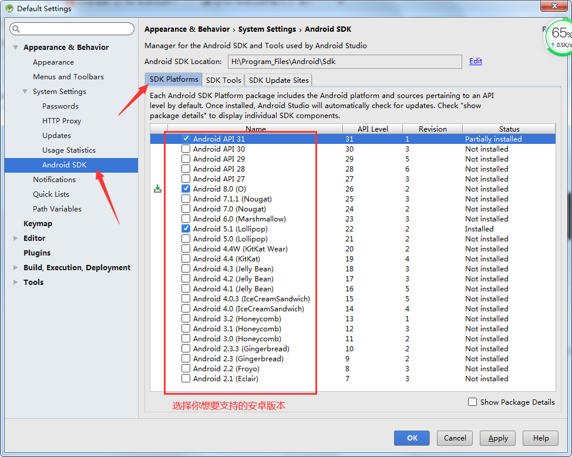Viewport: 572px width, 457px height.
Task: Sort by the Name column header
Action: (x=255, y=129)
